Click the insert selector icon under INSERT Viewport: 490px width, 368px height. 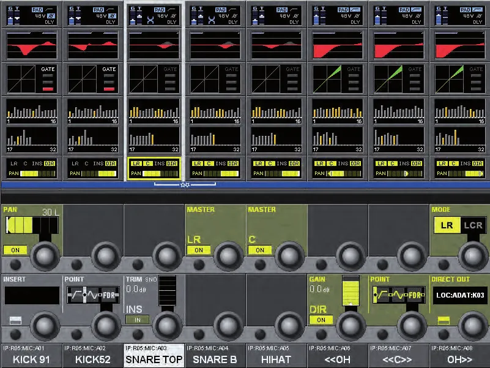click(15, 320)
